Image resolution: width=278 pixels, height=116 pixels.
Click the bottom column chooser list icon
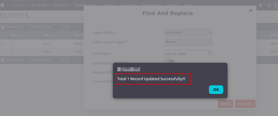tap(66, 60)
